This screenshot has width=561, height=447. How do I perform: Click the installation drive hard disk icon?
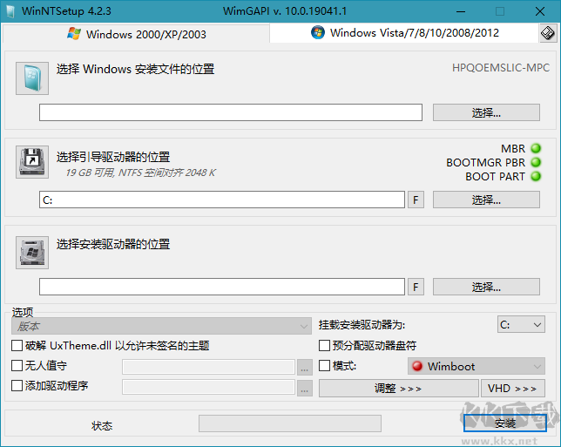click(32, 253)
